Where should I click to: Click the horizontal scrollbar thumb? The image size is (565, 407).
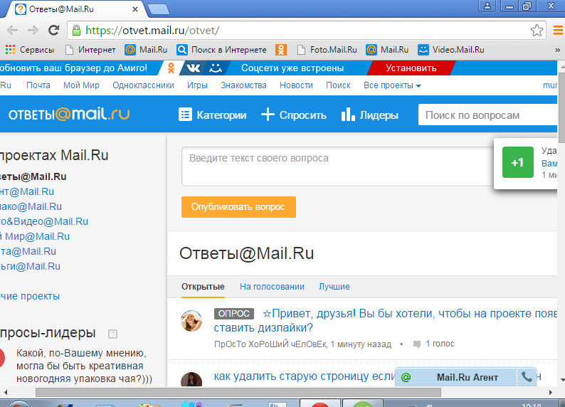coord(238,392)
